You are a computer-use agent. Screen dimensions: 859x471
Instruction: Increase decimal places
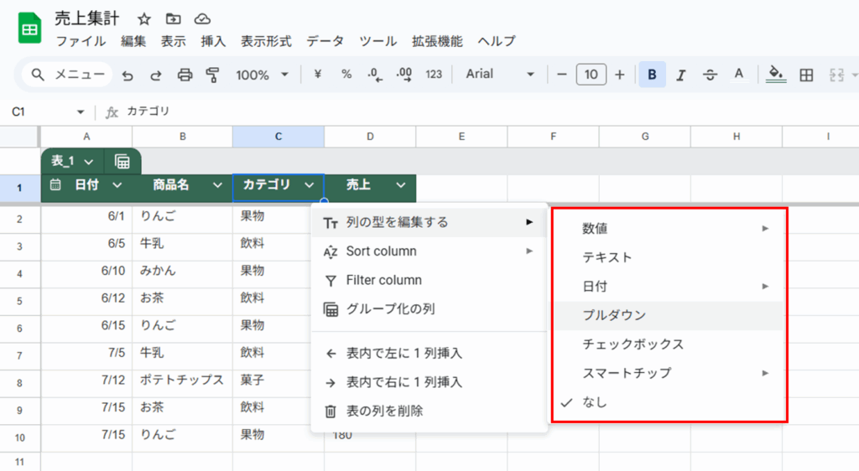point(404,75)
